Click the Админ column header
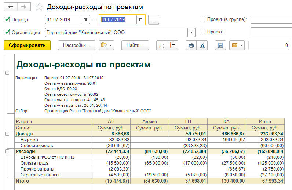 point(150,121)
